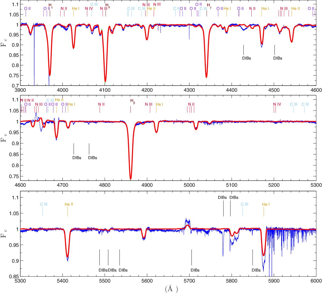Screen dimensions: 322x293
Task: Click the deep Hβ absorption trough minimum
Action: pyautogui.click(x=131, y=178)
